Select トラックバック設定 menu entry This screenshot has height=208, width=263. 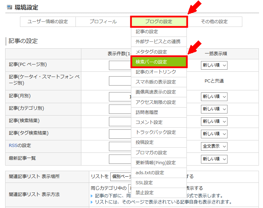point(159,132)
